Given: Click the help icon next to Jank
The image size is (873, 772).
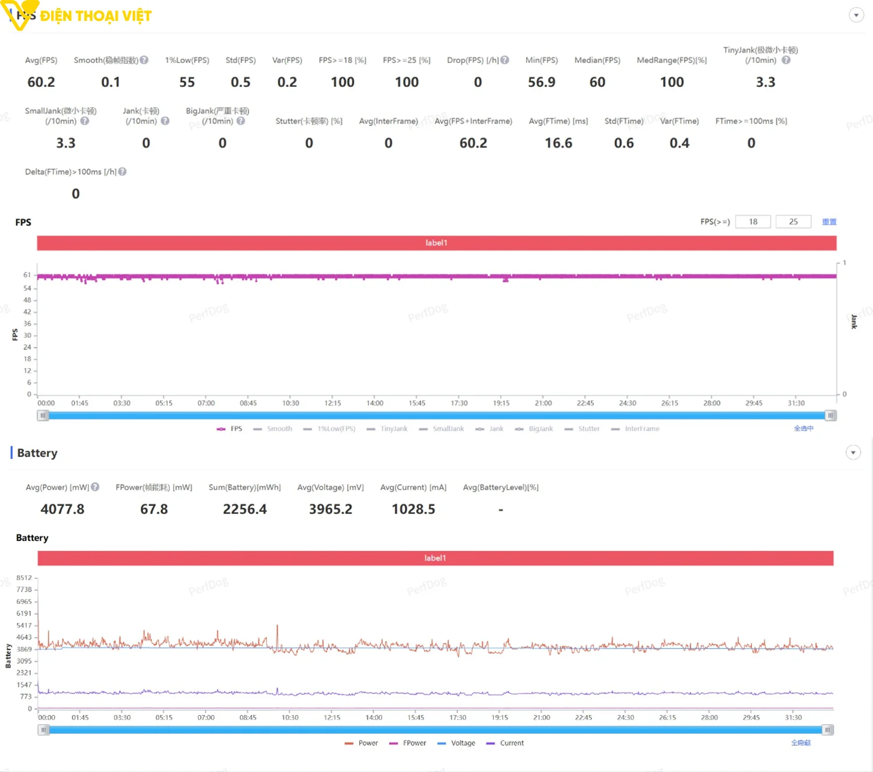Looking at the screenshot, I should (x=165, y=121).
